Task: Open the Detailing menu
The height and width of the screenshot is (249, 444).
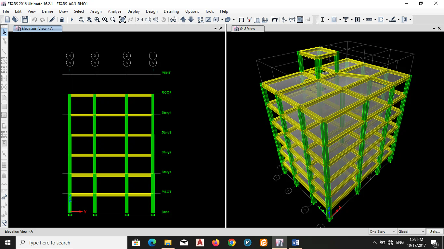Action: 171,11
